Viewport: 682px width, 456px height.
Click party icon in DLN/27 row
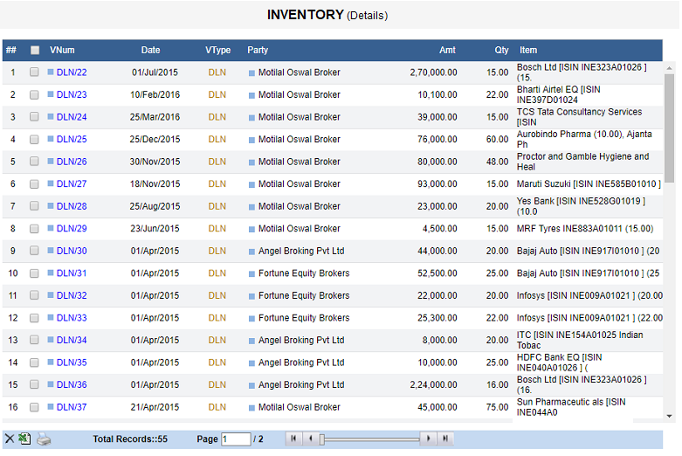pyautogui.click(x=251, y=184)
